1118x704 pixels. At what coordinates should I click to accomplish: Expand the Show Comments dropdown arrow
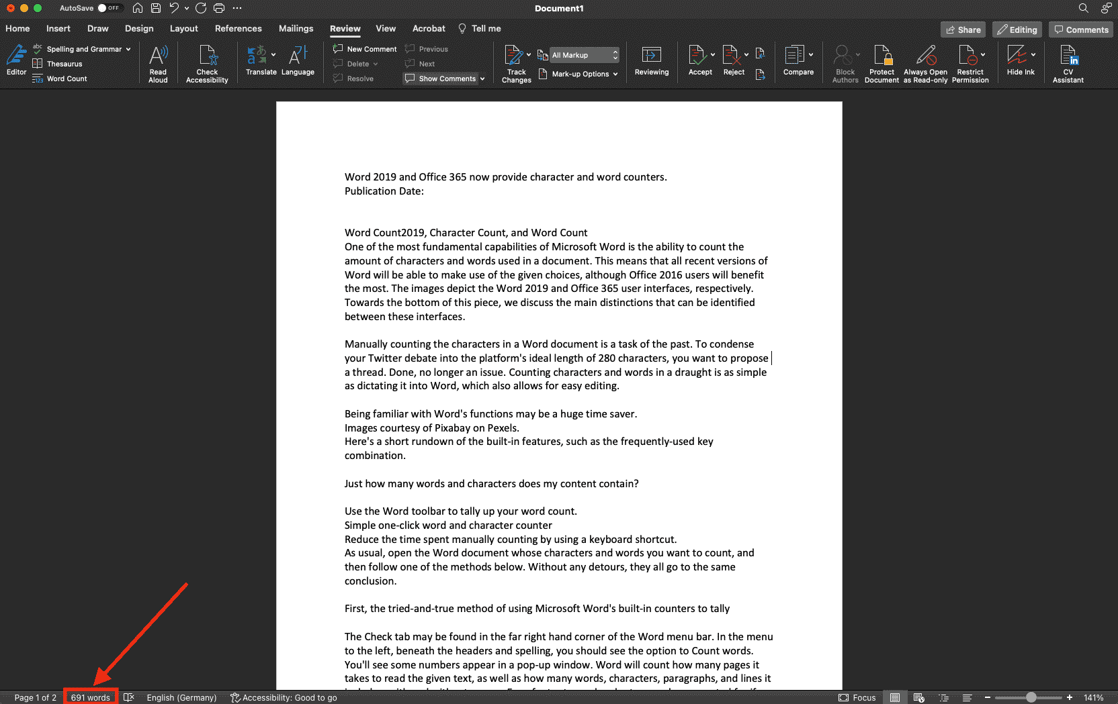pyautogui.click(x=482, y=79)
